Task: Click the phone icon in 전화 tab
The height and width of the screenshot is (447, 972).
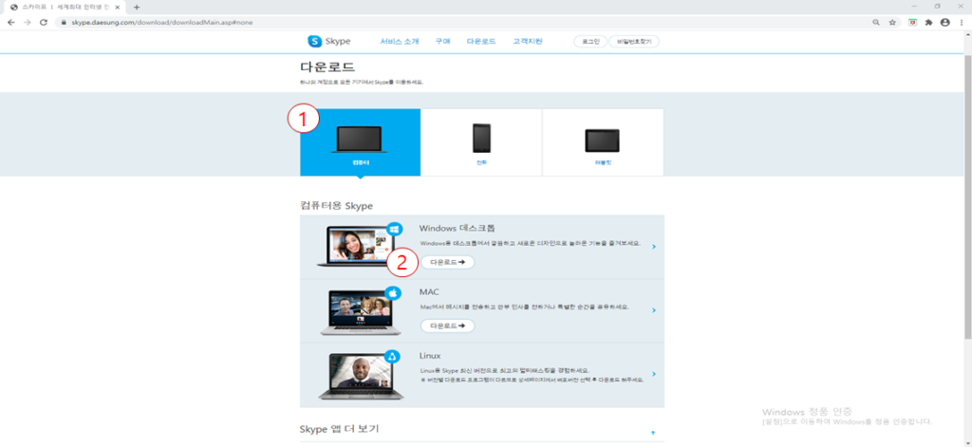Action: pos(481,138)
